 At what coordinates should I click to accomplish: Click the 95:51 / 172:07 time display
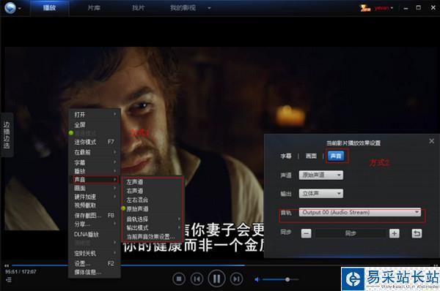21,271
